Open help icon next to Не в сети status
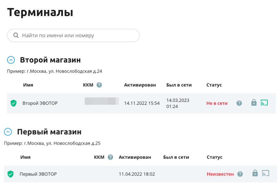 (239, 103)
